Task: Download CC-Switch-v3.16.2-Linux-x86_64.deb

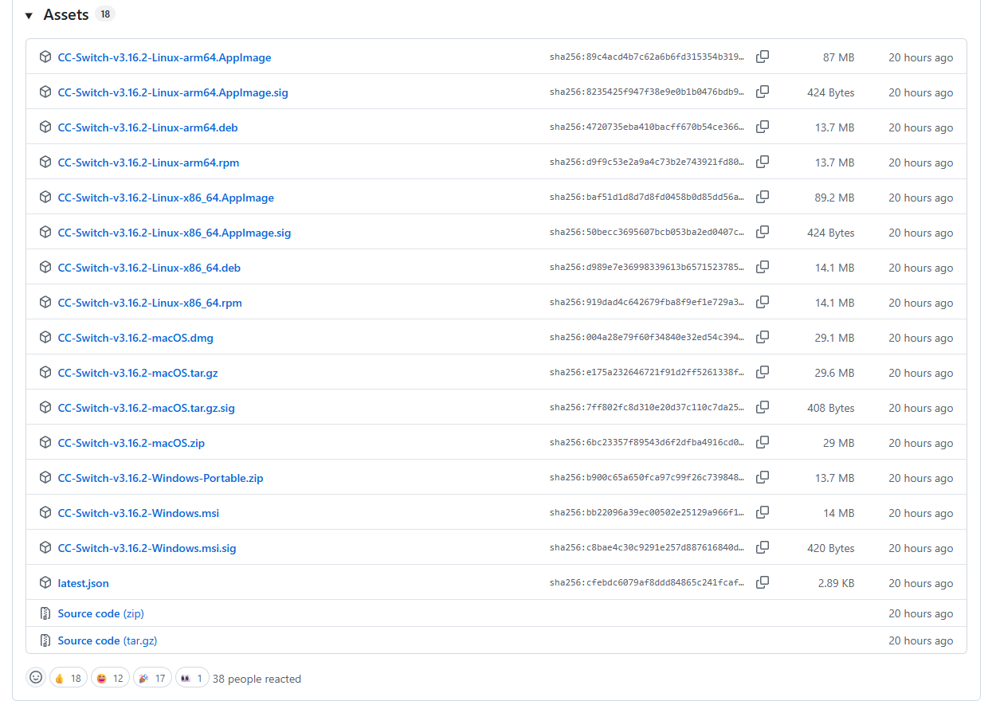Action: coord(149,268)
